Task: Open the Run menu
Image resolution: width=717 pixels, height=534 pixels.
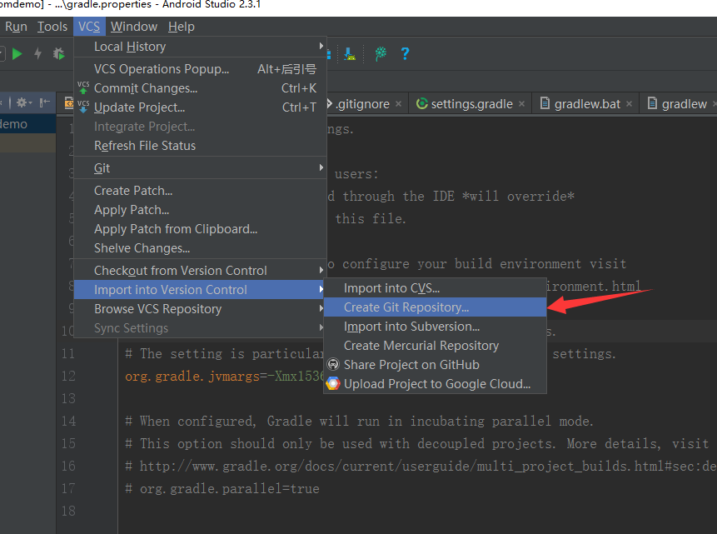Action: [16, 27]
